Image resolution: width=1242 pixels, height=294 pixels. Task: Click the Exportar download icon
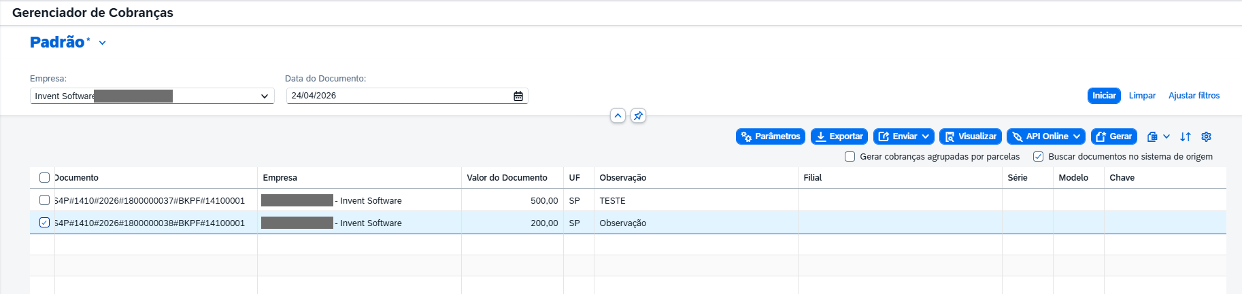[821, 136]
